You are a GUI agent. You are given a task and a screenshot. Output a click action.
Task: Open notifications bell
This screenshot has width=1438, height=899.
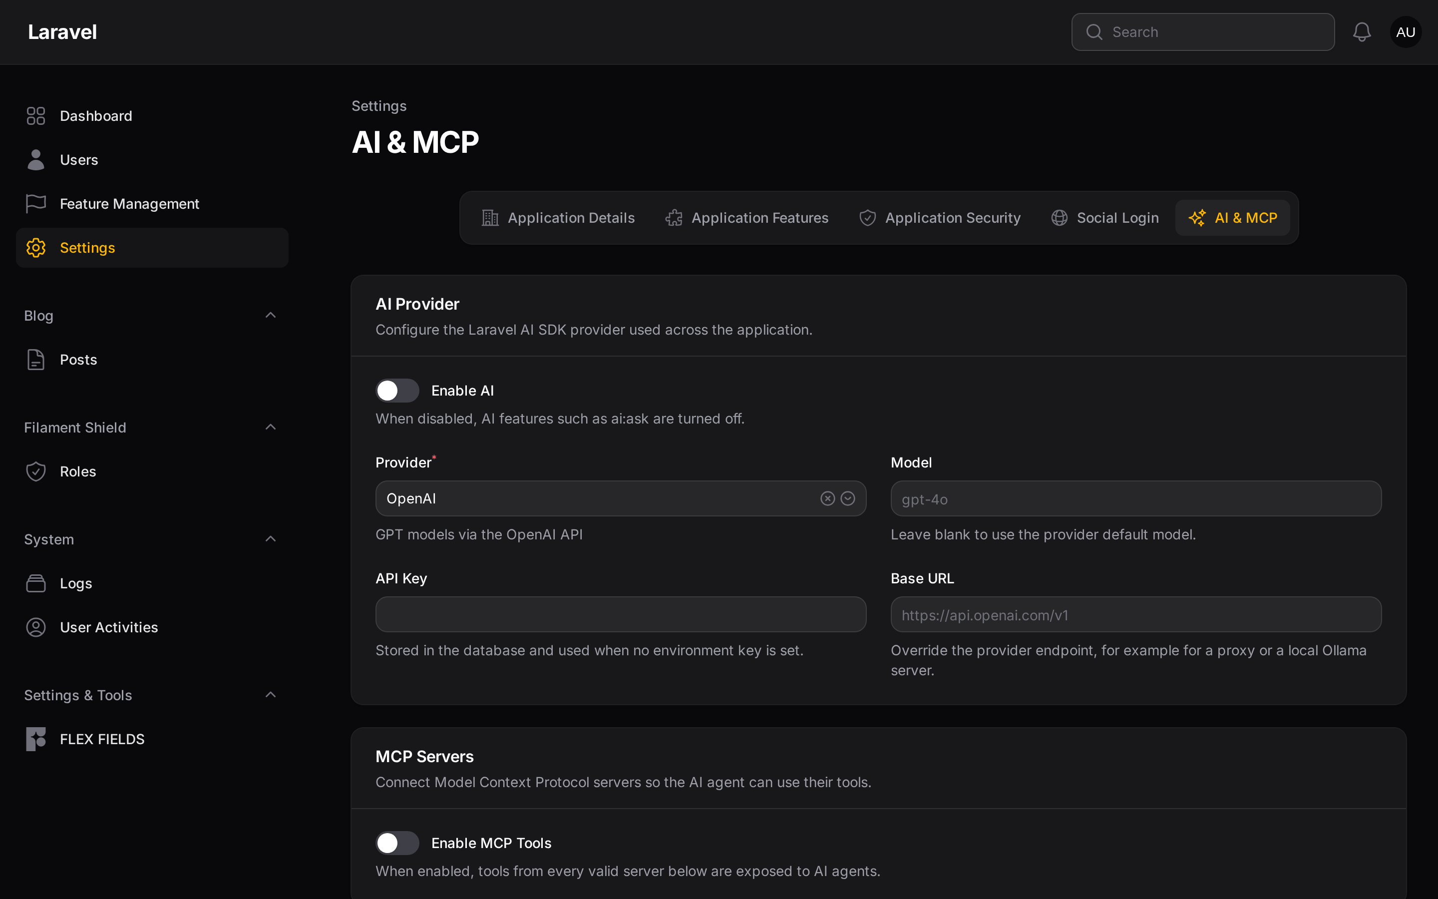1361,32
